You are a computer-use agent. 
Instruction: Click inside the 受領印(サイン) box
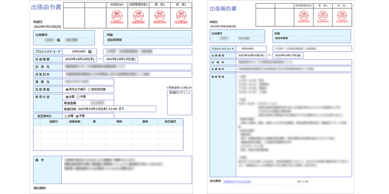point(179,102)
